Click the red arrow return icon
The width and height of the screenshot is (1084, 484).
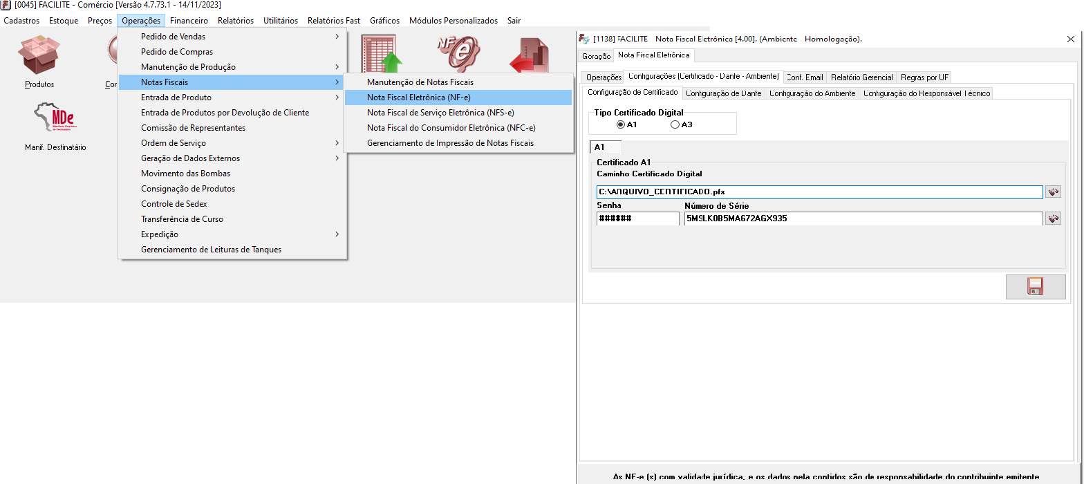pos(530,54)
